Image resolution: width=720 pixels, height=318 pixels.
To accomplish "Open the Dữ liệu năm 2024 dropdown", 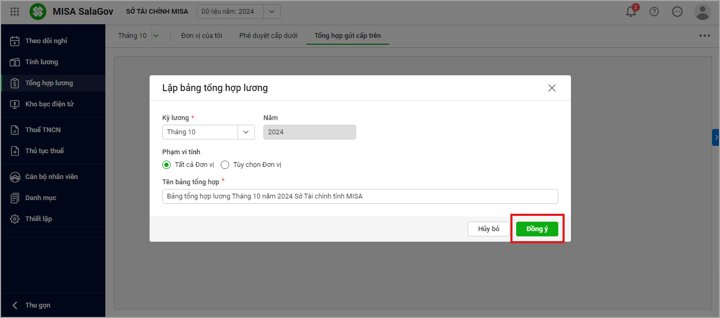I will (x=271, y=12).
